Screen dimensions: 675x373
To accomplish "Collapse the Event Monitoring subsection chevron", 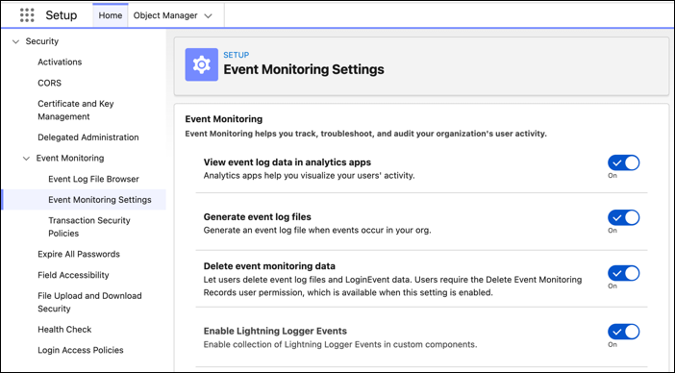I will [26, 159].
